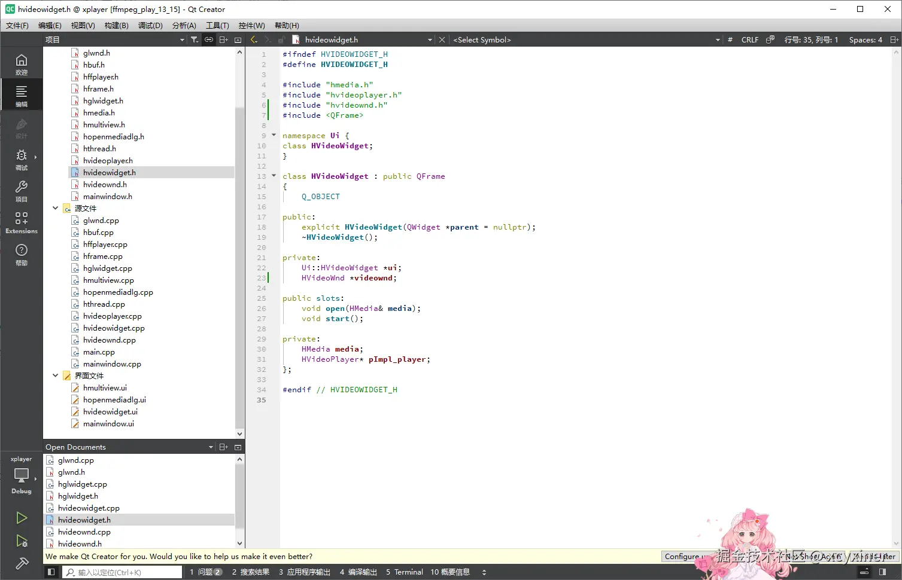Viewport: 902px width, 580px height.
Task: Toggle synchronize with editor link icon
Action: tap(209, 39)
